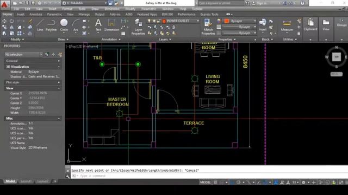Switch to the Annotate ribbon tab
Viewport: 348px width, 195px height.
tap(36, 15)
